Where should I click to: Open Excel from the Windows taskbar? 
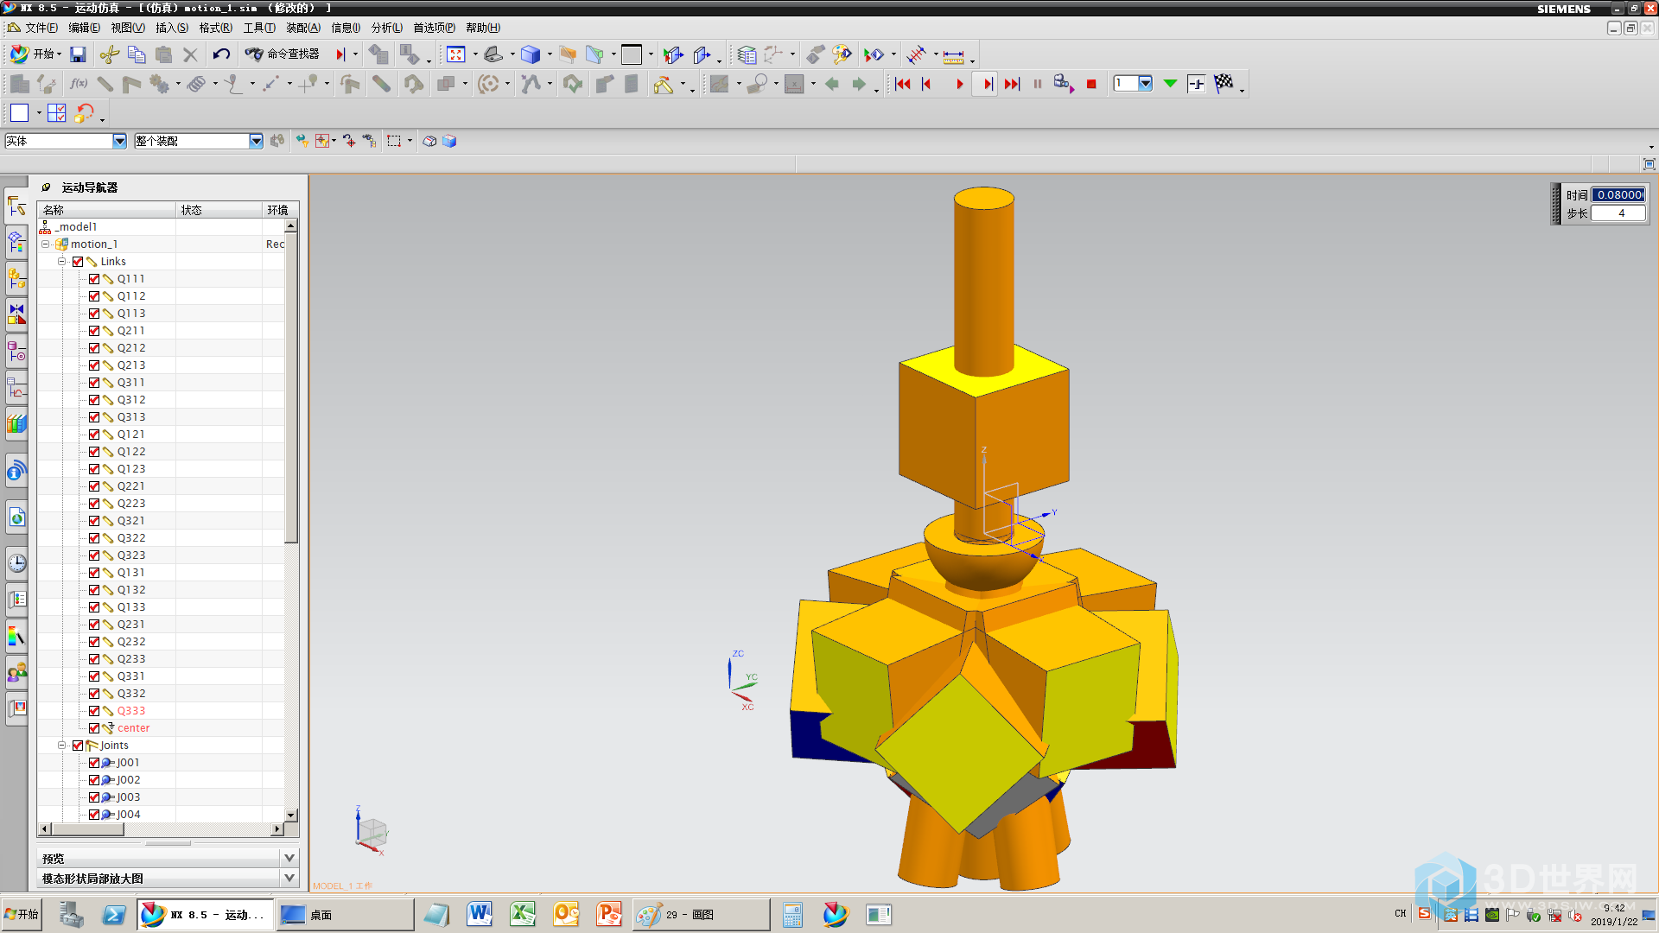point(523,914)
